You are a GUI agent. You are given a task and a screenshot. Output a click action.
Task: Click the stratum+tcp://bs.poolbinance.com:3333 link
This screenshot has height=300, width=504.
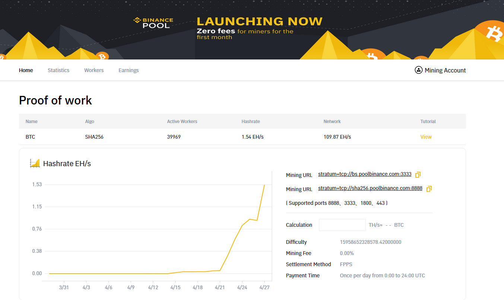tap(365, 174)
